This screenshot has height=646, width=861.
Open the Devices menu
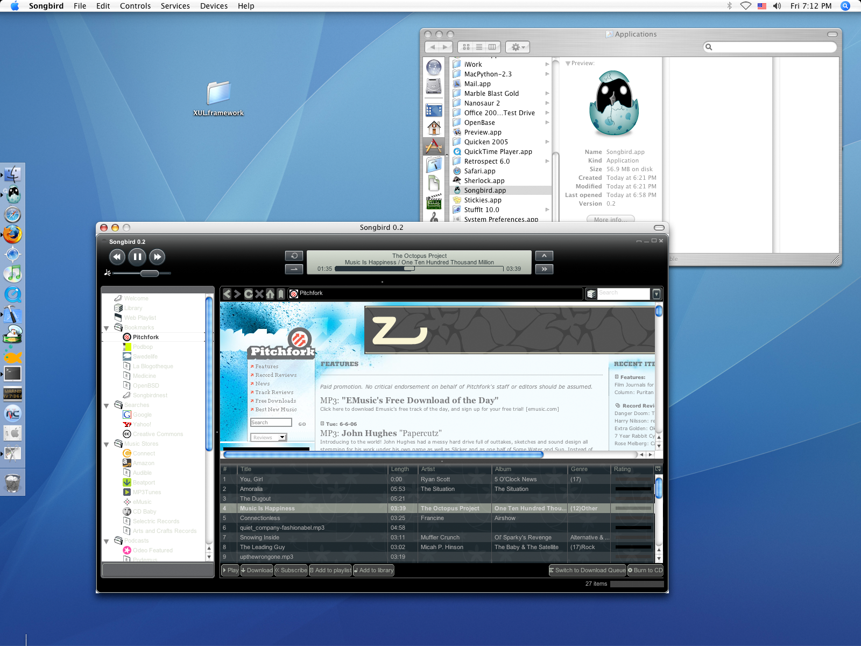214,6
